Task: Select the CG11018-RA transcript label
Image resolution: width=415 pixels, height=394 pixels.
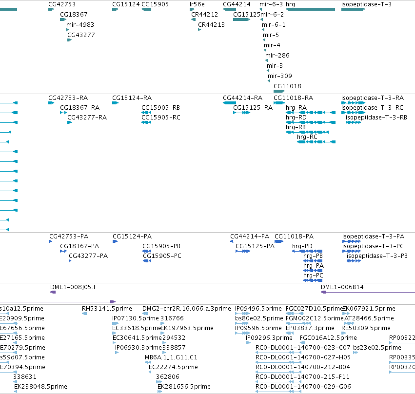Action: point(293,98)
